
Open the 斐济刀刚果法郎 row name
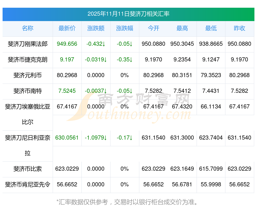(27, 44)
